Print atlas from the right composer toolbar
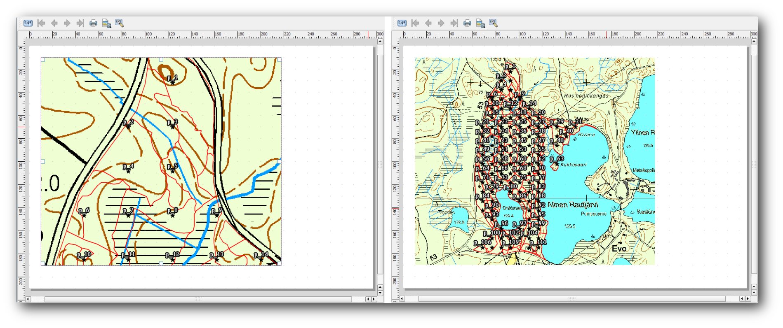This screenshot has width=783, height=328. 467,23
